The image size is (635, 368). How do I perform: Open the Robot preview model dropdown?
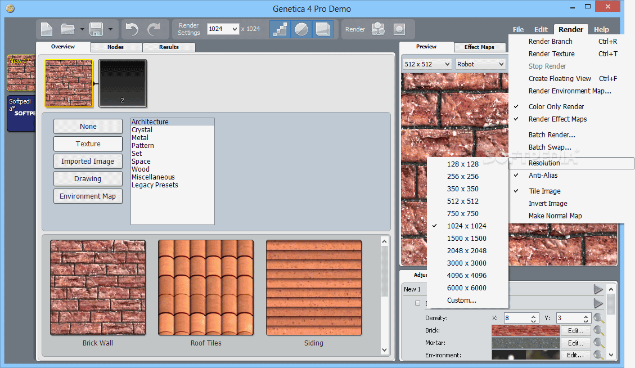[x=480, y=64]
